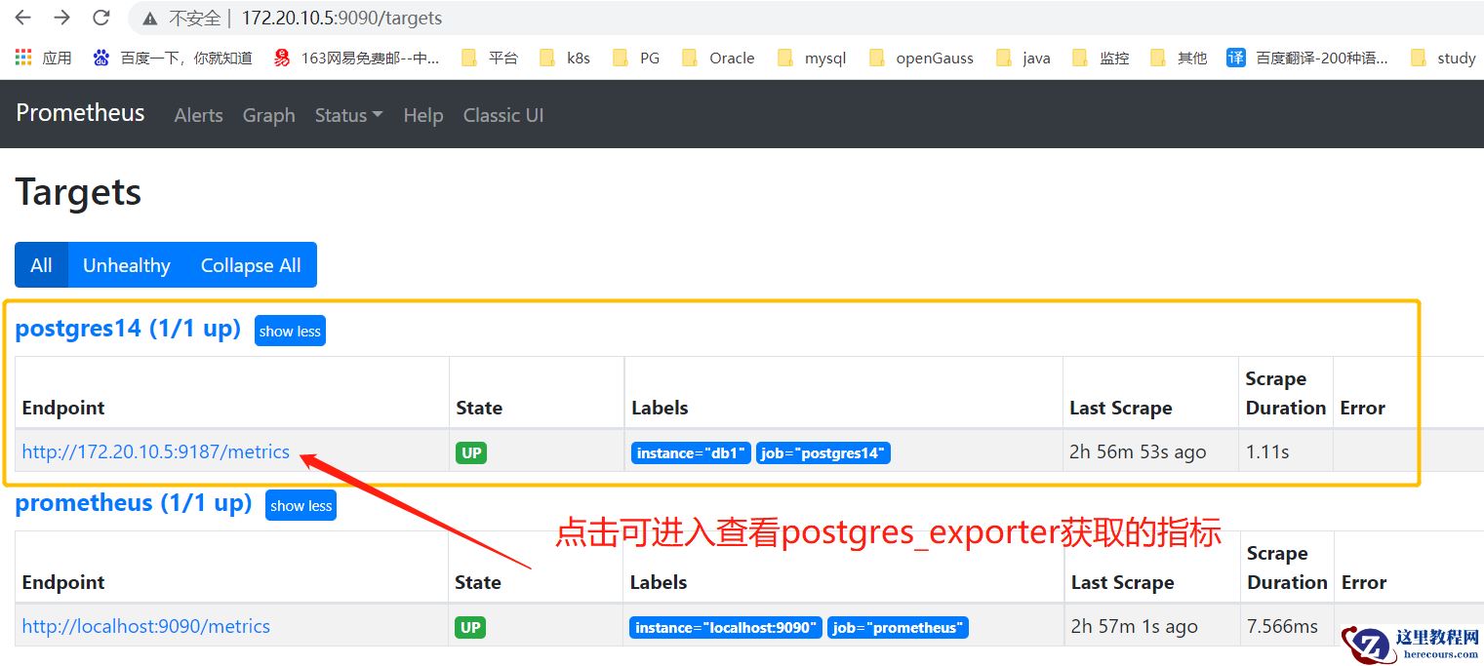
Task: Click the UP badge for postgres14
Action: tap(471, 452)
